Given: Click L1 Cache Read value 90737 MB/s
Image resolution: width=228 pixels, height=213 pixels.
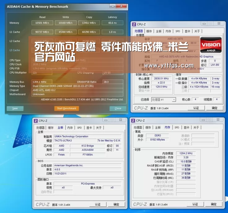Looking at the screenshot, I should 42,32.
